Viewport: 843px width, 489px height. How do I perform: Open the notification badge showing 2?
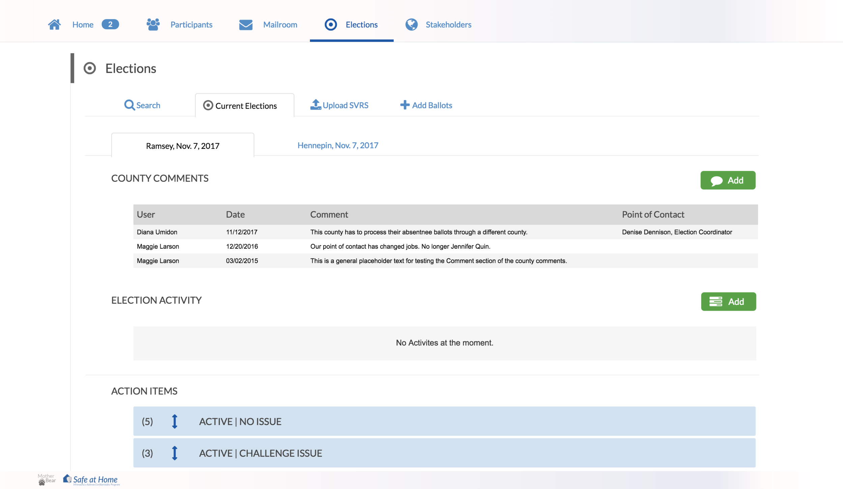[x=110, y=25]
